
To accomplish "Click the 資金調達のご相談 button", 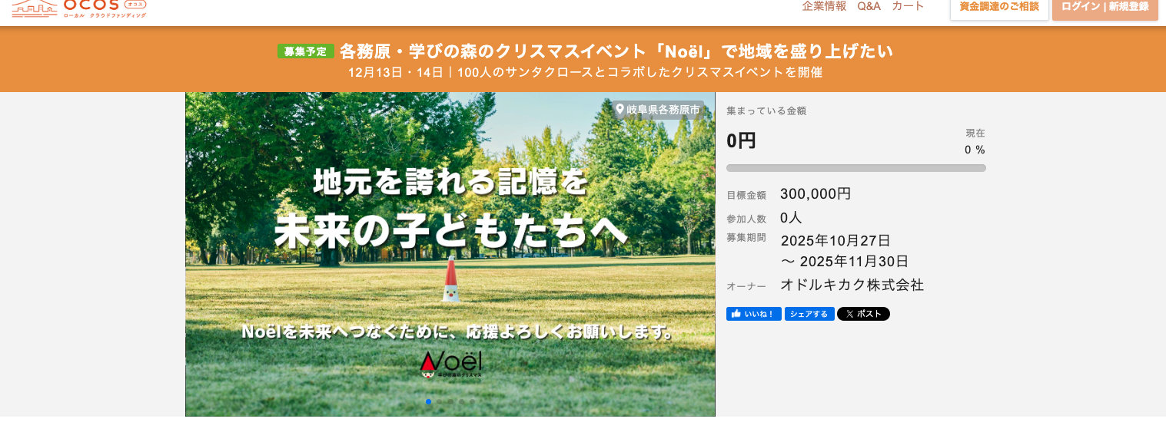I will point(999,8).
